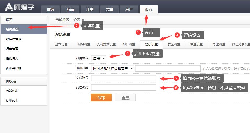
Task: Switch to 邮件设置 tab
Action: click(129, 44)
